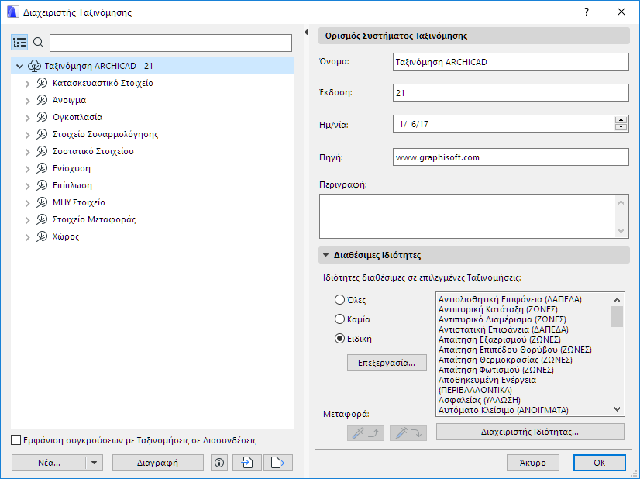Image resolution: width=640 pixels, height=479 pixels.
Task: Select Αντιπυρική Κατάταξη (ΖΩΝΕΣ) property
Action: [x=498, y=309]
